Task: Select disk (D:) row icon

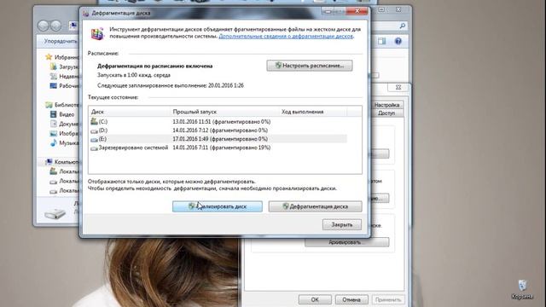Action: pyautogui.click(x=94, y=130)
